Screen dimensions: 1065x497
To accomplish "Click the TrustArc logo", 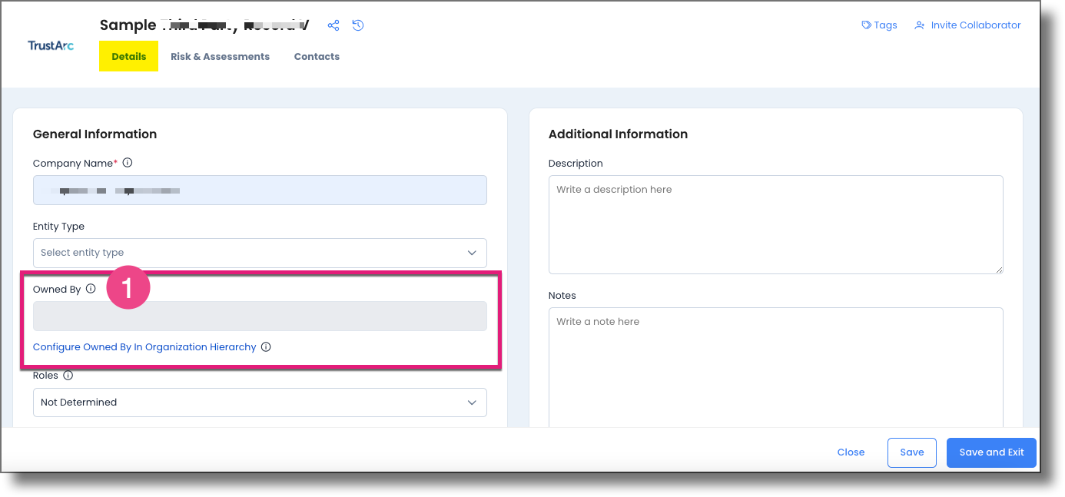I will coord(51,45).
